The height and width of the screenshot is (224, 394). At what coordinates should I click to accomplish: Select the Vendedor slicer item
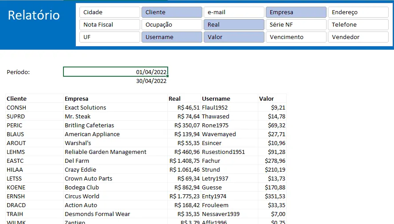(358, 37)
